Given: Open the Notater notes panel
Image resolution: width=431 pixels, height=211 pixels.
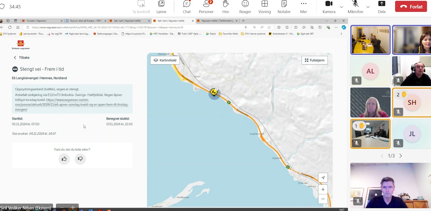Looking at the screenshot, I should point(284,6).
